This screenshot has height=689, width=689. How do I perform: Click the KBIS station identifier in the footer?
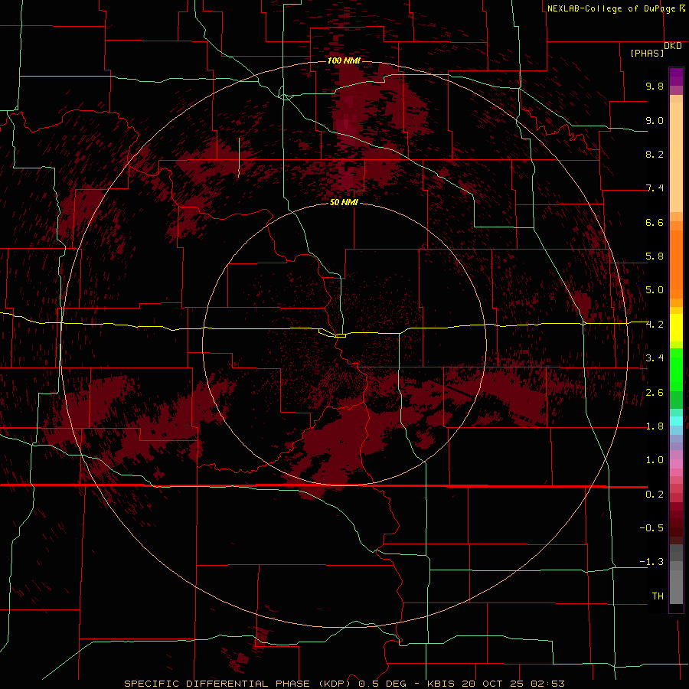(442, 684)
